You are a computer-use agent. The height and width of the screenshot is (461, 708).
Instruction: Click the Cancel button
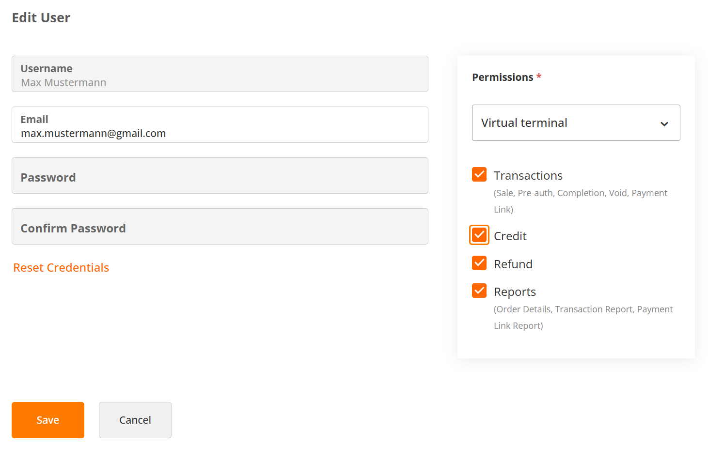pyautogui.click(x=135, y=420)
